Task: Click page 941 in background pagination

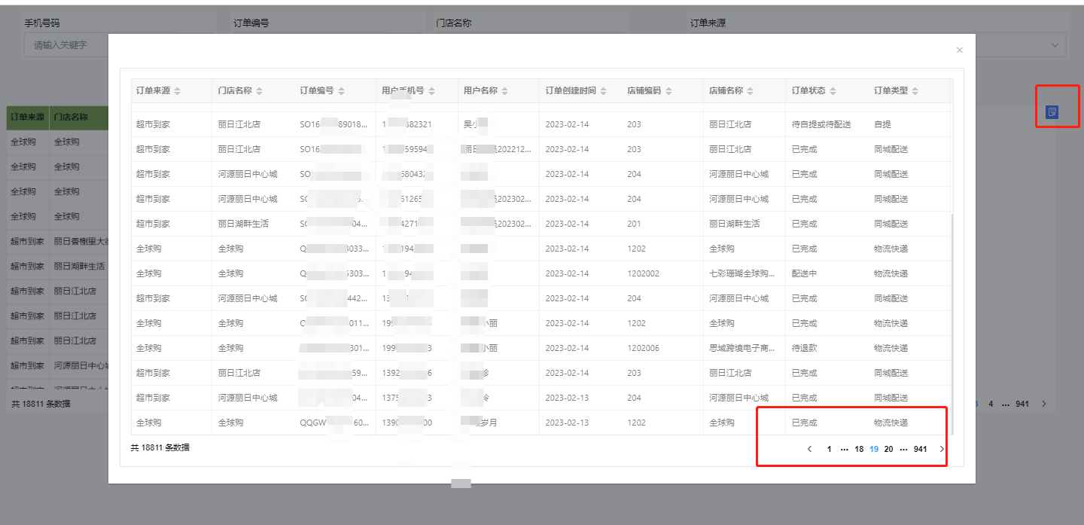Action: [x=1022, y=404]
